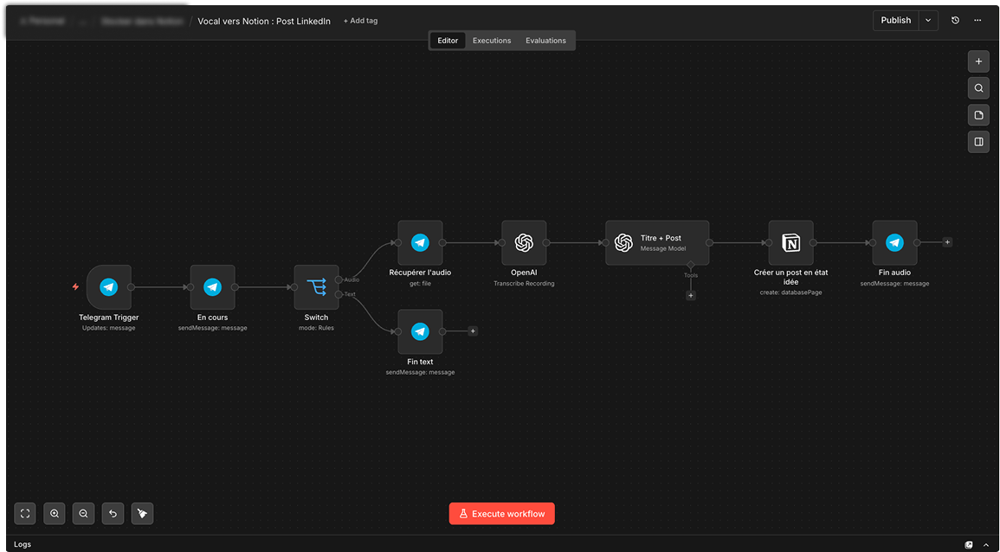This screenshot has height=552, width=1000.
Task: Open the Notion Créer un post node
Action: click(x=790, y=243)
